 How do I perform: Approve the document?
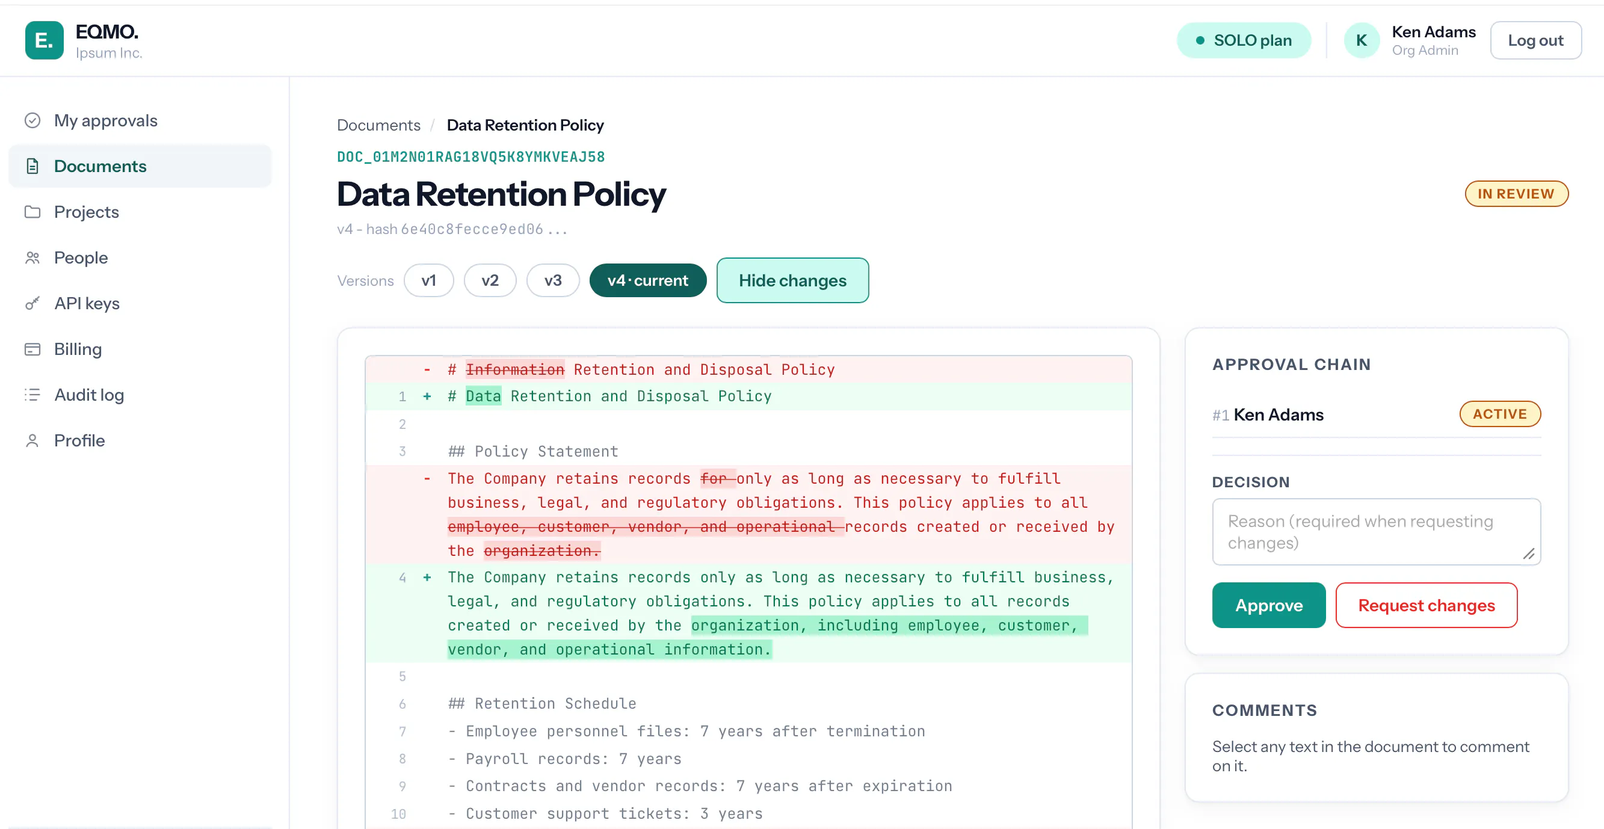(1269, 605)
